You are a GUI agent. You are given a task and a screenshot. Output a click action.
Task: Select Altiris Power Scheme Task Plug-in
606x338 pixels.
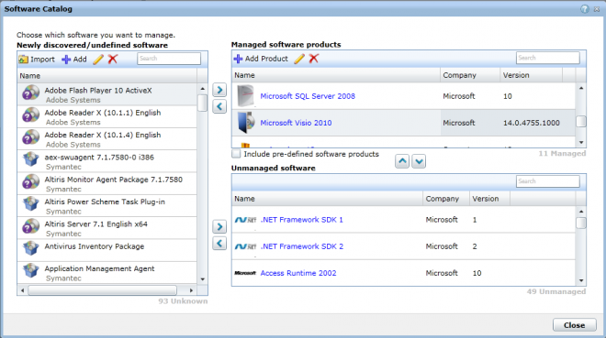coord(107,206)
